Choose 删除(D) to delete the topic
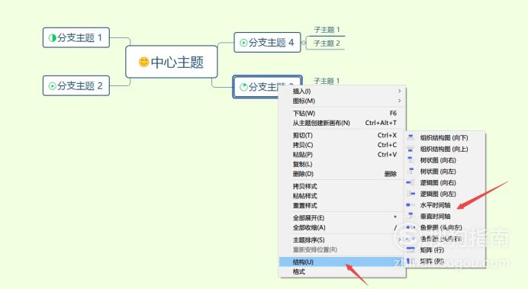This screenshot has height=289, width=528. 342,174
